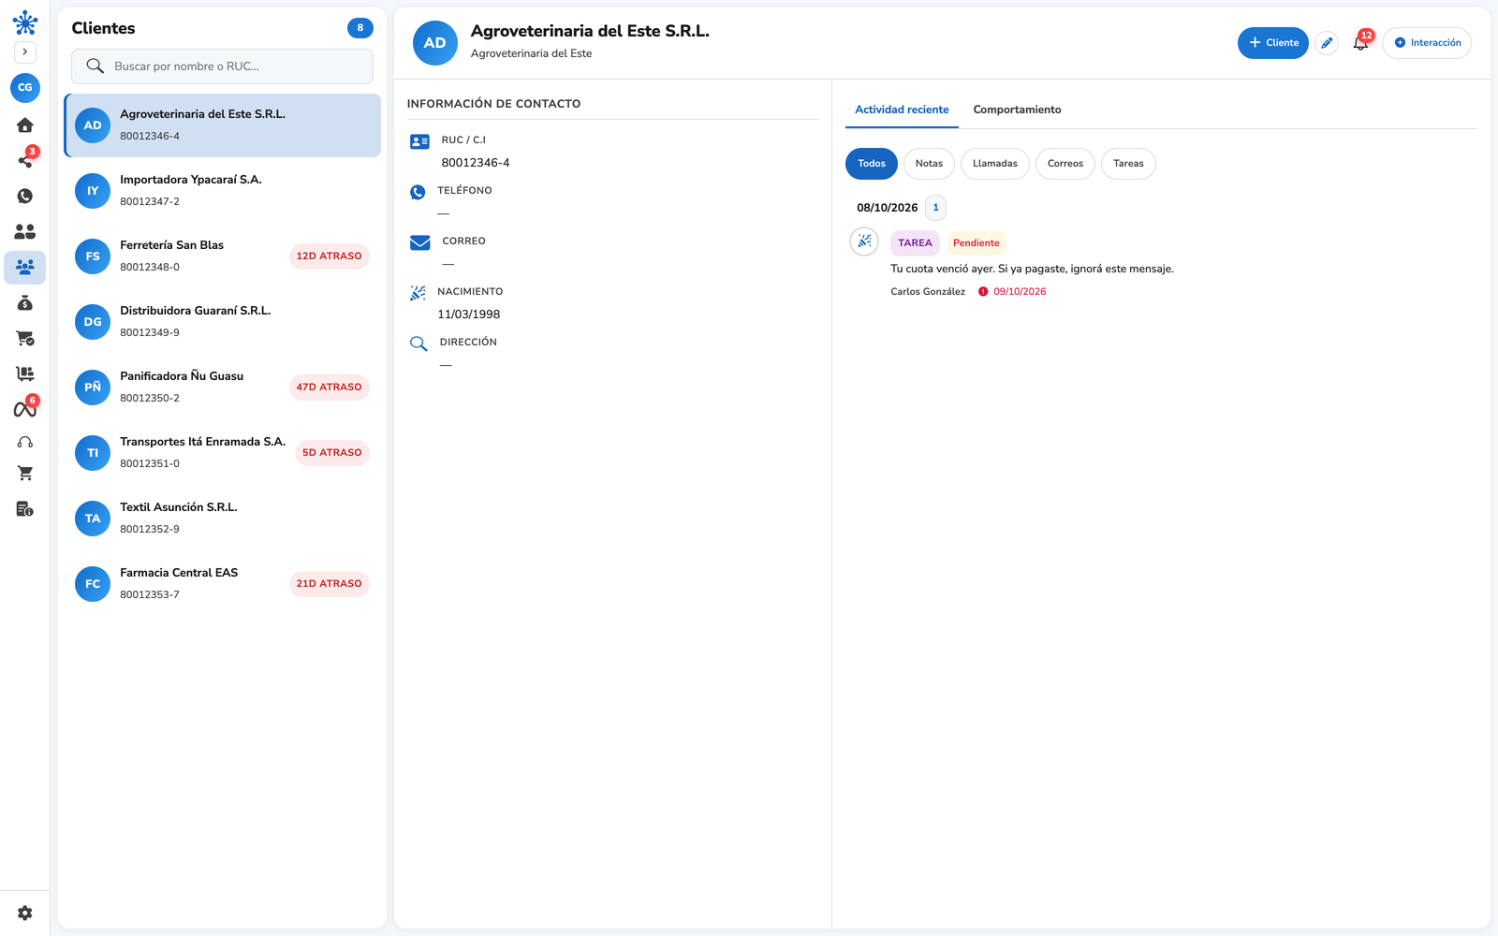The image size is (1498, 936).
Task: Open the headset support icon
Action: [x=25, y=443]
